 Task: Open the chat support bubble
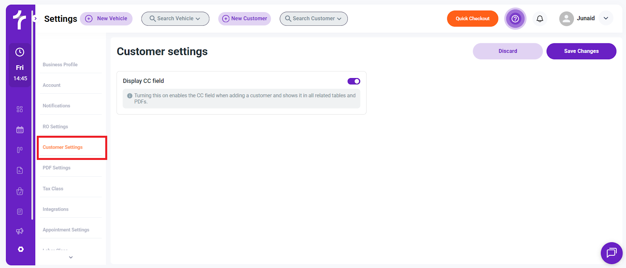pyautogui.click(x=611, y=253)
